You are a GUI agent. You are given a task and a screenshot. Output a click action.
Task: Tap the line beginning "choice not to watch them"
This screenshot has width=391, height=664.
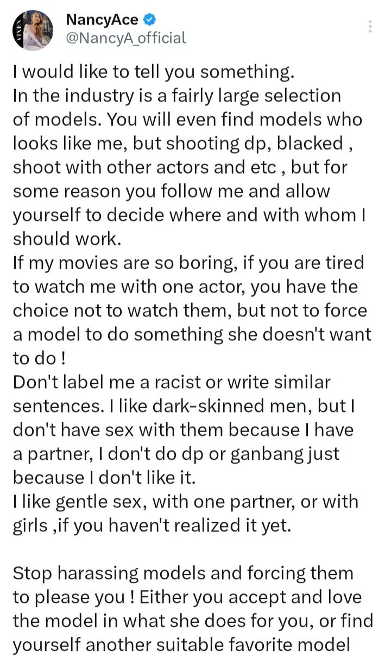(x=190, y=311)
